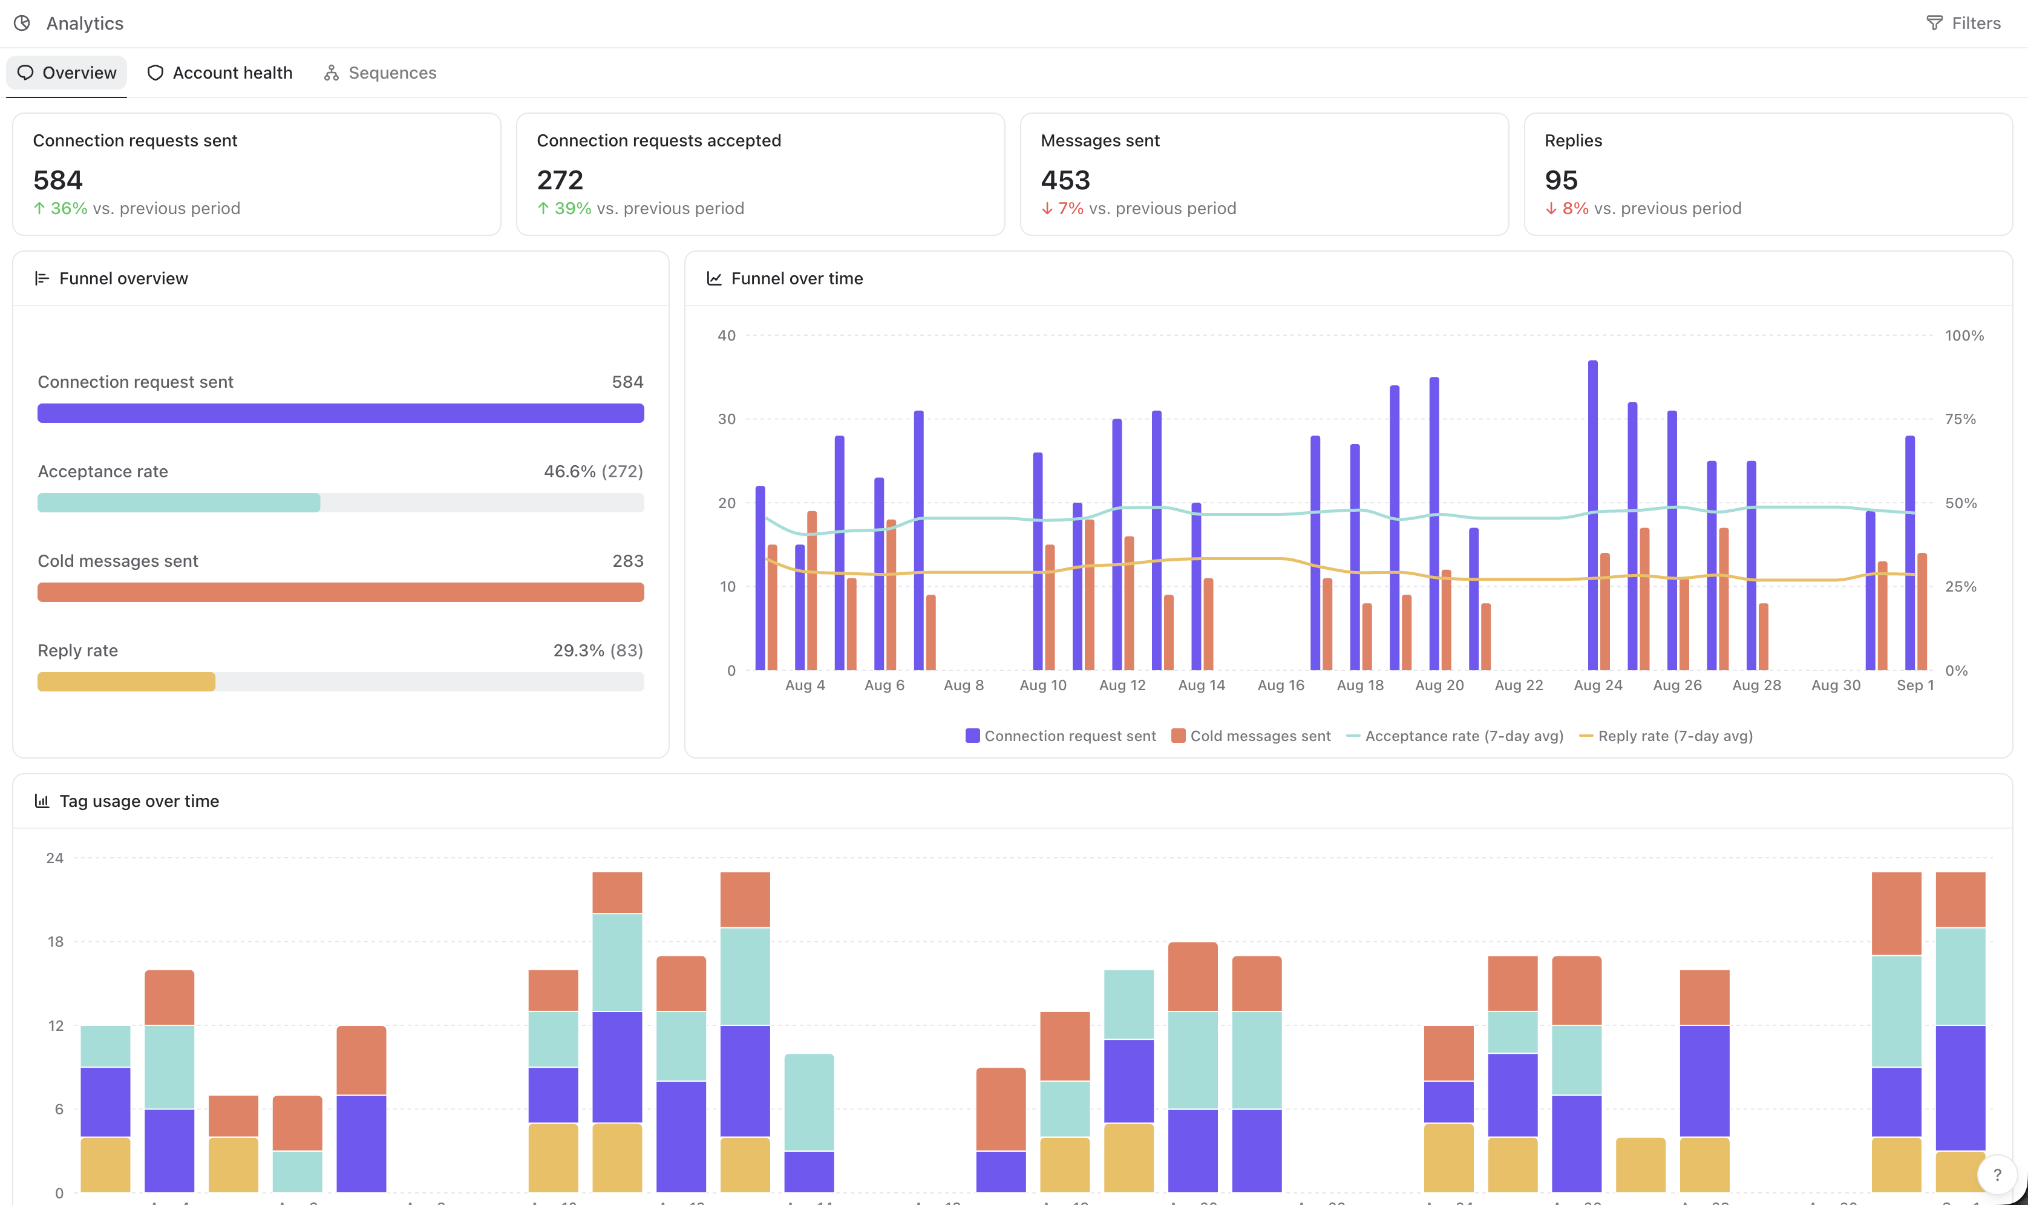Toggle the Reply rate (7-day avg) legend entry

click(1666, 736)
